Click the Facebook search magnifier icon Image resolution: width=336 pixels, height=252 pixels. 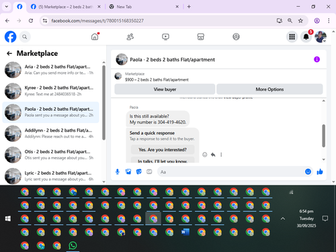25,37
